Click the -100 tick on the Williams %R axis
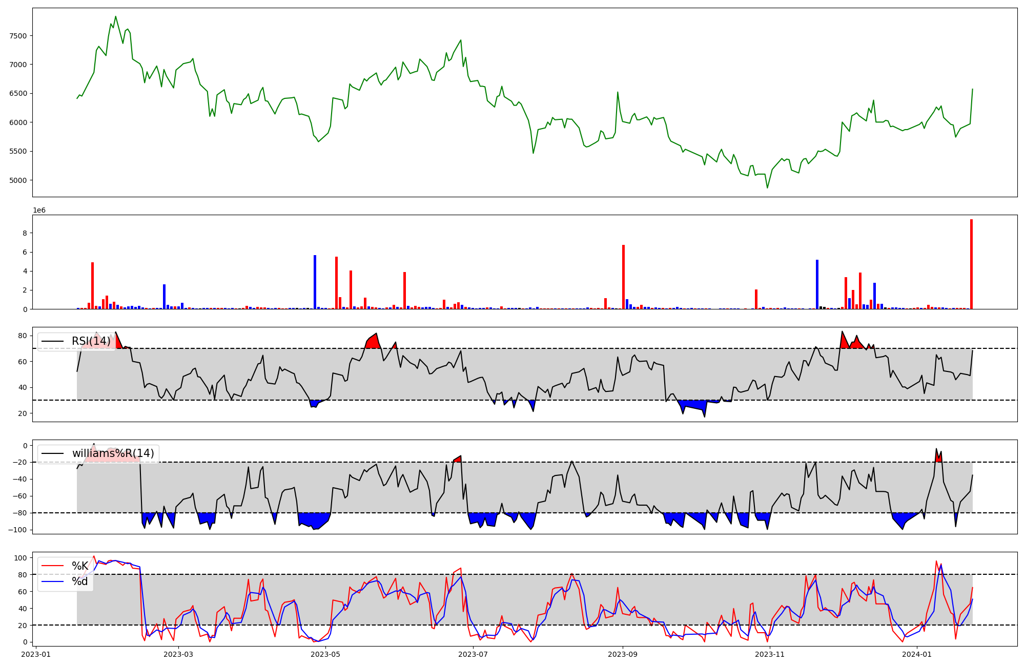 point(17,530)
